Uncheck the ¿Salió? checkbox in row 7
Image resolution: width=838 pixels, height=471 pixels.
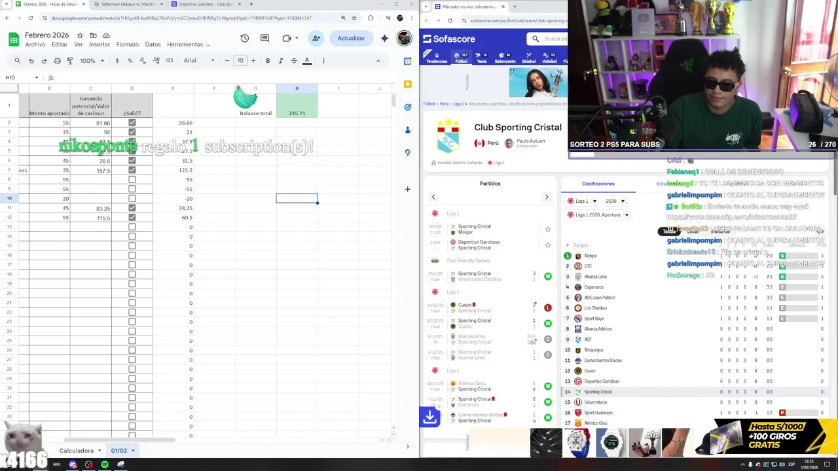132,170
